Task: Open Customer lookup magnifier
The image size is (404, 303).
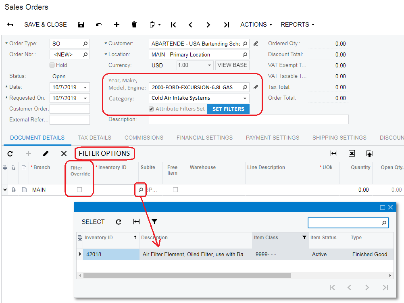Action: click(245, 44)
